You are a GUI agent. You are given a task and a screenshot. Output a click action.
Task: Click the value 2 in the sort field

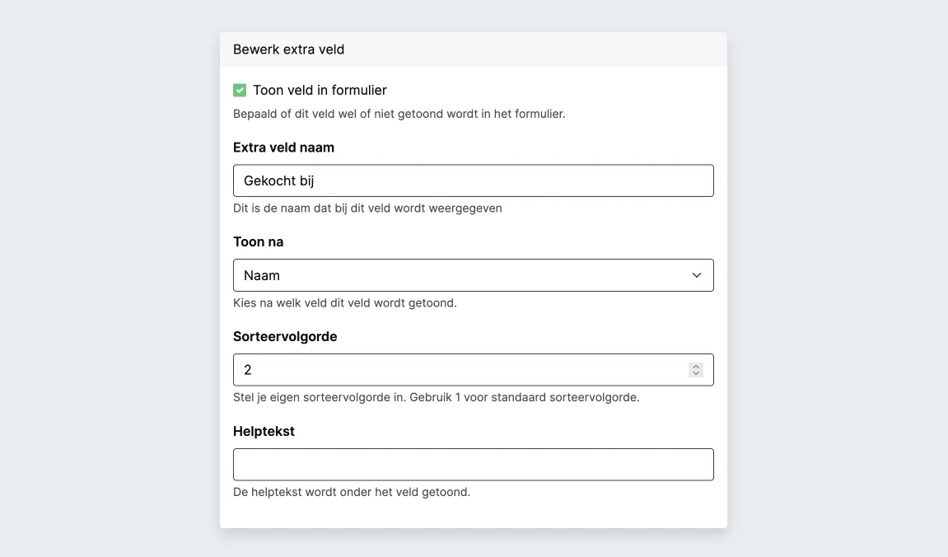(248, 370)
